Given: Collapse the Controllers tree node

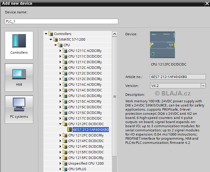Looking at the screenshot, I should tap(46, 34).
